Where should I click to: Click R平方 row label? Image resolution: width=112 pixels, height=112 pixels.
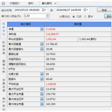coord(12,69)
